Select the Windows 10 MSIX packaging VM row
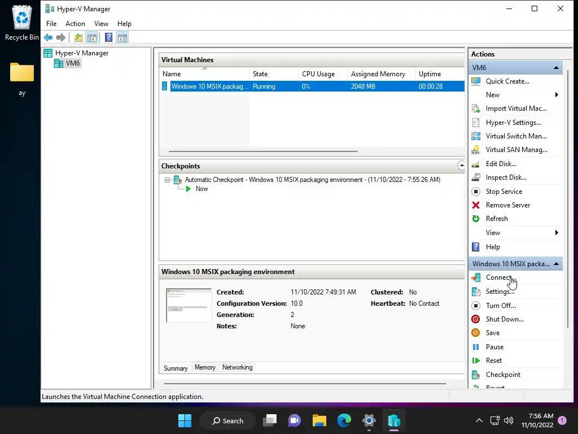Screen dimensions: 578x434 click(313, 86)
